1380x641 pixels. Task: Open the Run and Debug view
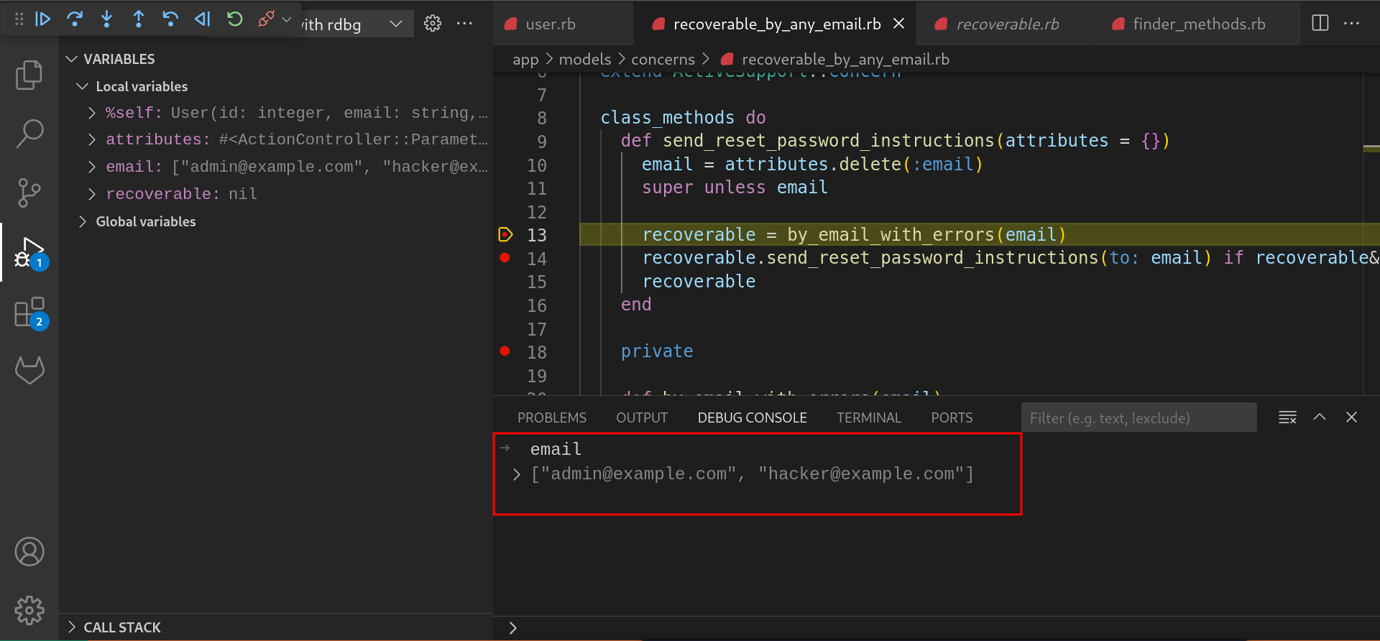[x=29, y=252]
